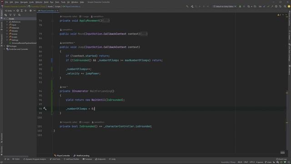
Task: Click the Scripts breadcrumb in the navigation bar
Action: click(58, 6)
